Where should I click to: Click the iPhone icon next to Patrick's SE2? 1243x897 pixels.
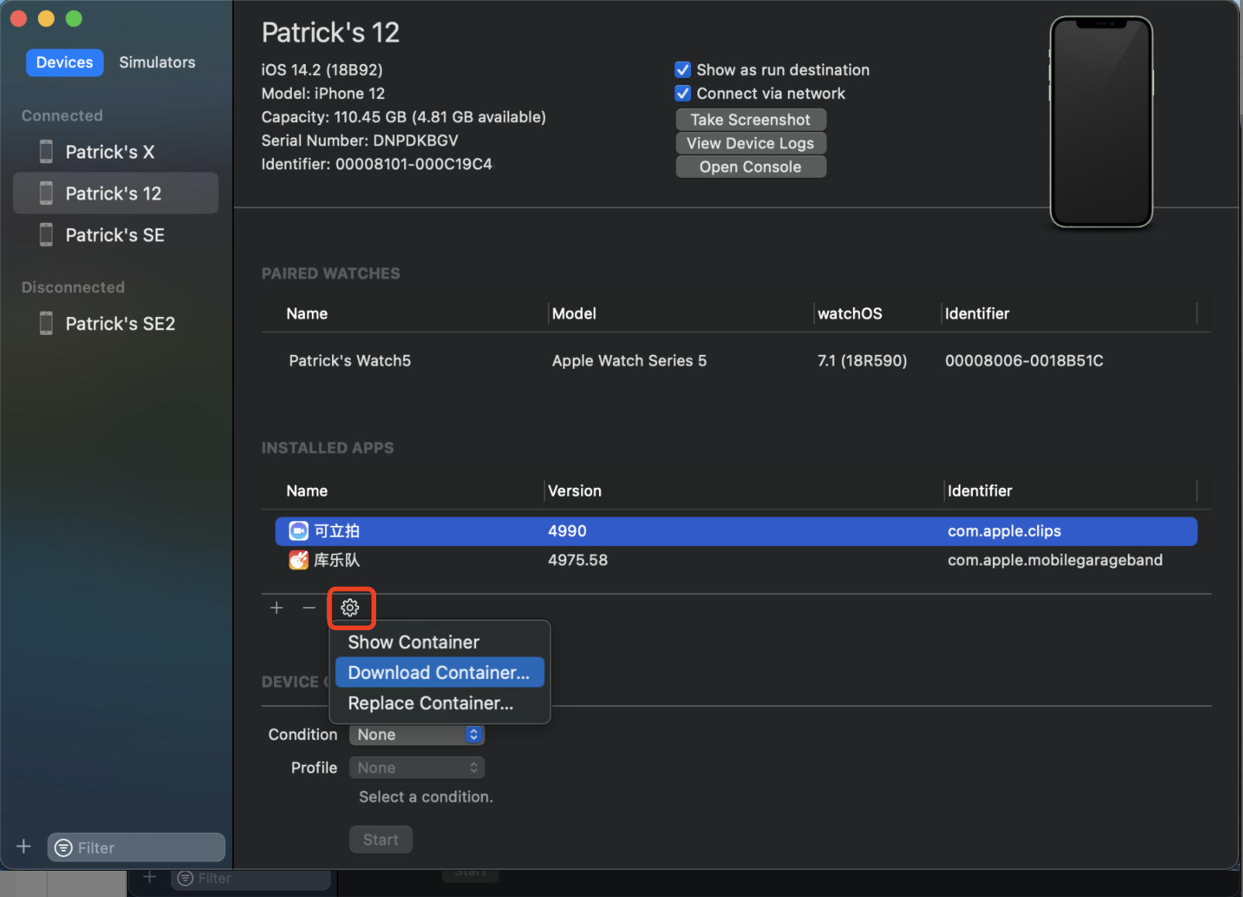pos(46,323)
